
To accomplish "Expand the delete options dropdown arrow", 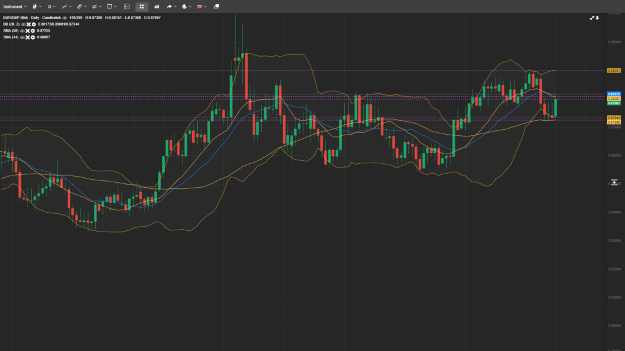I will coord(115,6).
